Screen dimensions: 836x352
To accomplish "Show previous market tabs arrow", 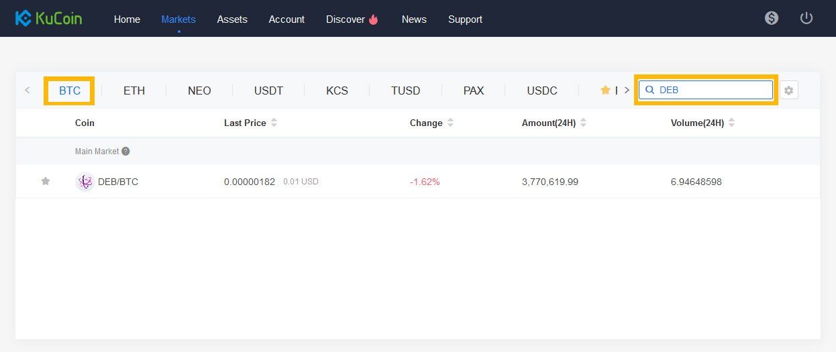I will coord(28,90).
